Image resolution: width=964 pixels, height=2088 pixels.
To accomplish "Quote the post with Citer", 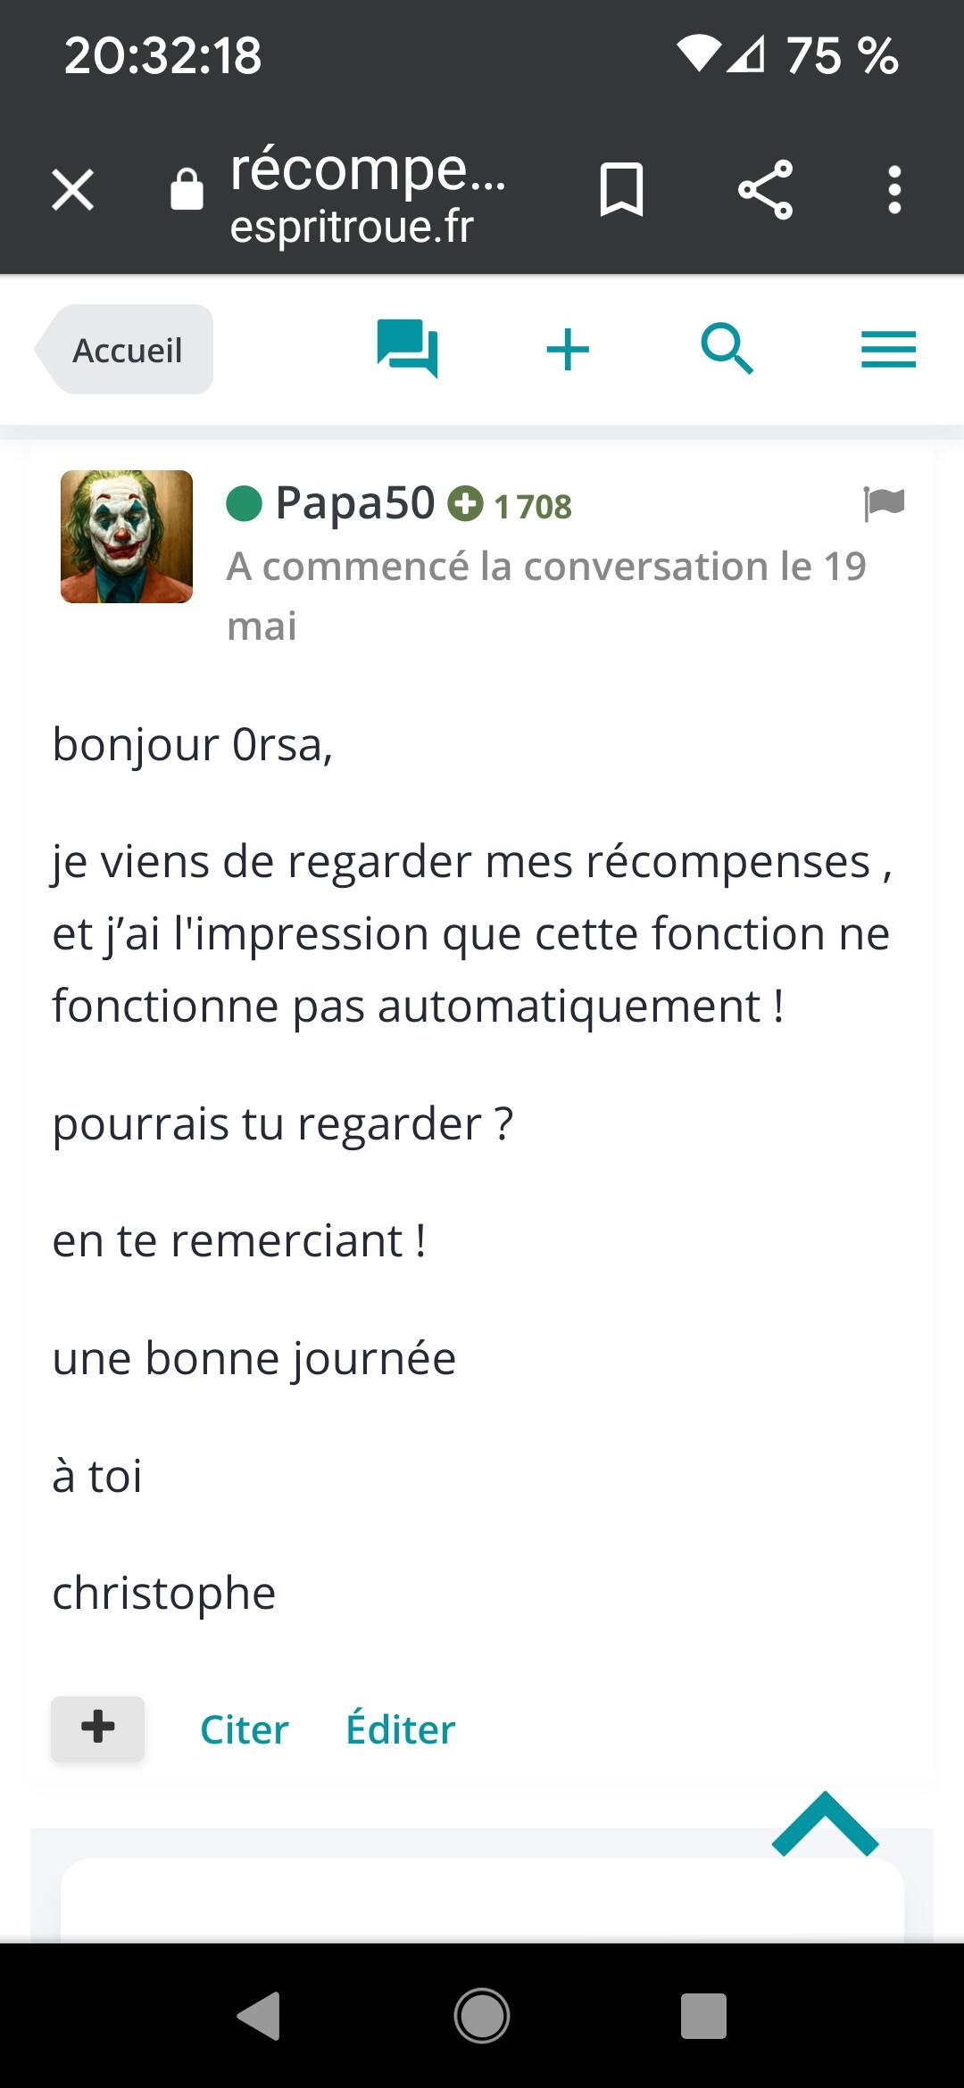I will 245,1729.
